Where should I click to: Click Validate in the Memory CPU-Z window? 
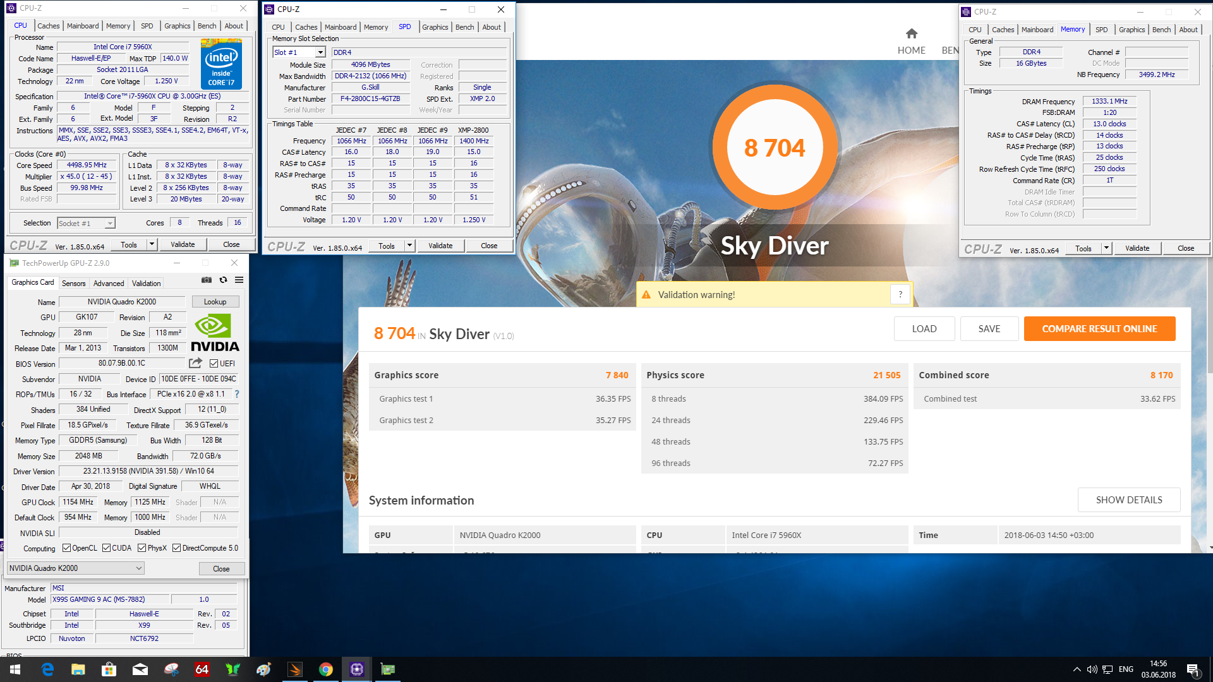click(1137, 248)
